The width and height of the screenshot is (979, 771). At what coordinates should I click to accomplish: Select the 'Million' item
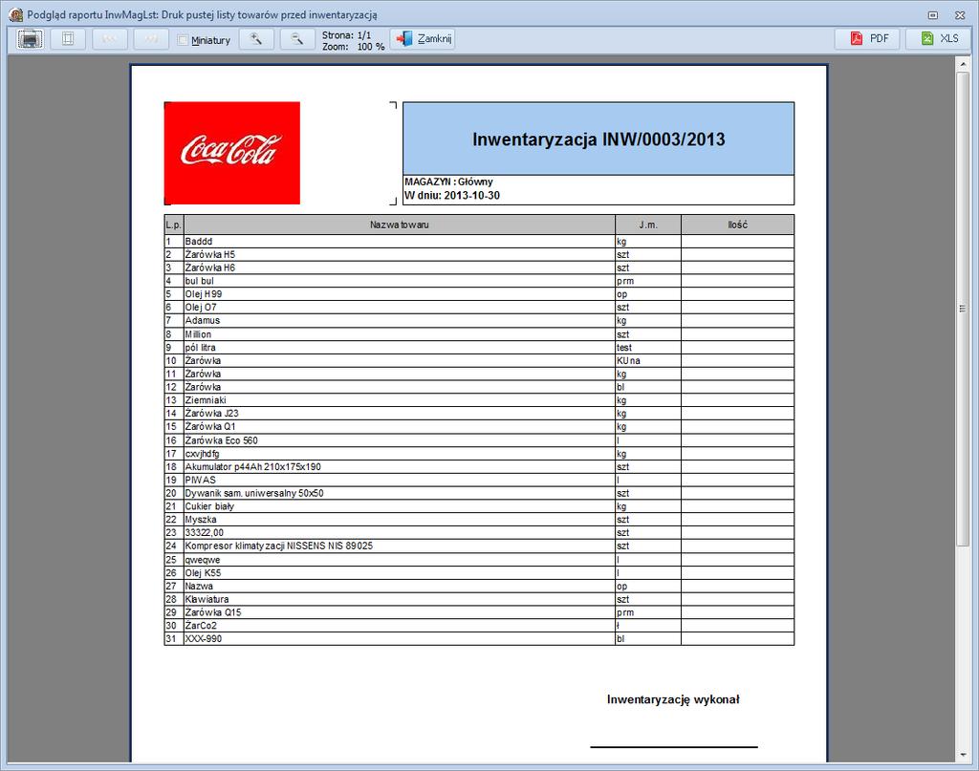[198, 334]
